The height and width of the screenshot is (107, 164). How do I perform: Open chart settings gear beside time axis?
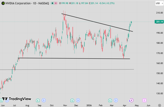(160, 105)
